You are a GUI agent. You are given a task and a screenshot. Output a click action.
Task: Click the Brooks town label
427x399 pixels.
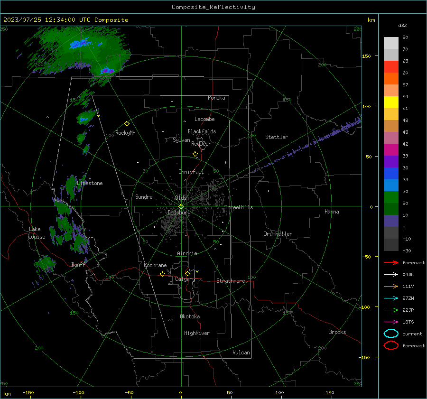coord(337,332)
